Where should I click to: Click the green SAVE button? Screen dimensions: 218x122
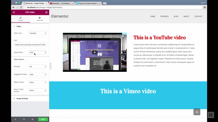pos(43,119)
